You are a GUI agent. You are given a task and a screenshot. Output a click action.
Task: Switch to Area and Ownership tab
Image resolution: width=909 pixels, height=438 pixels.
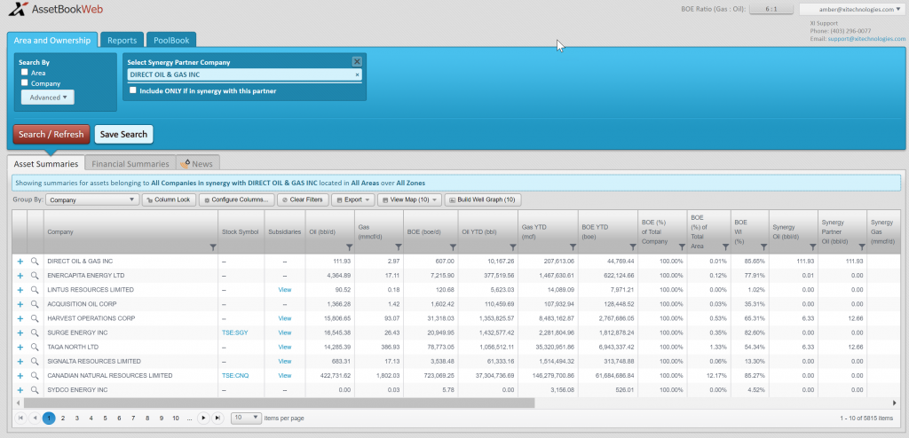coord(52,41)
